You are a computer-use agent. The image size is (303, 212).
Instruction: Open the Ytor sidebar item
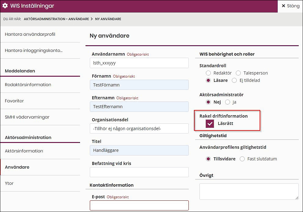click(x=9, y=183)
